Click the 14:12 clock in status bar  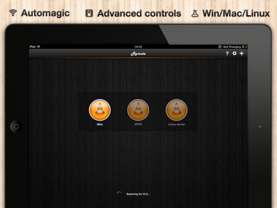(x=138, y=47)
